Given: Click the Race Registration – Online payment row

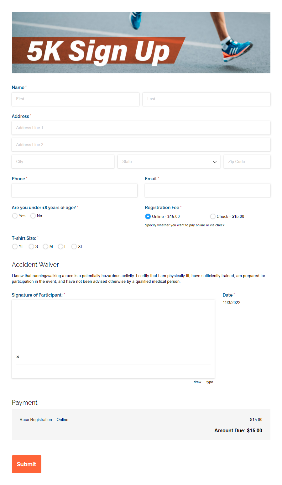Looking at the screenshot, I should (x=141, y=419).
